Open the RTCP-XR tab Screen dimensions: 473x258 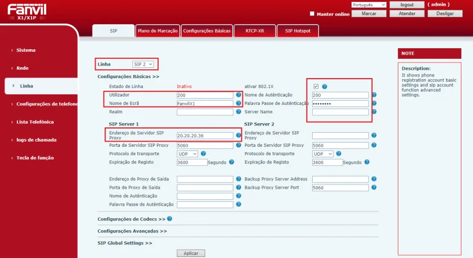tap(254, 31)
